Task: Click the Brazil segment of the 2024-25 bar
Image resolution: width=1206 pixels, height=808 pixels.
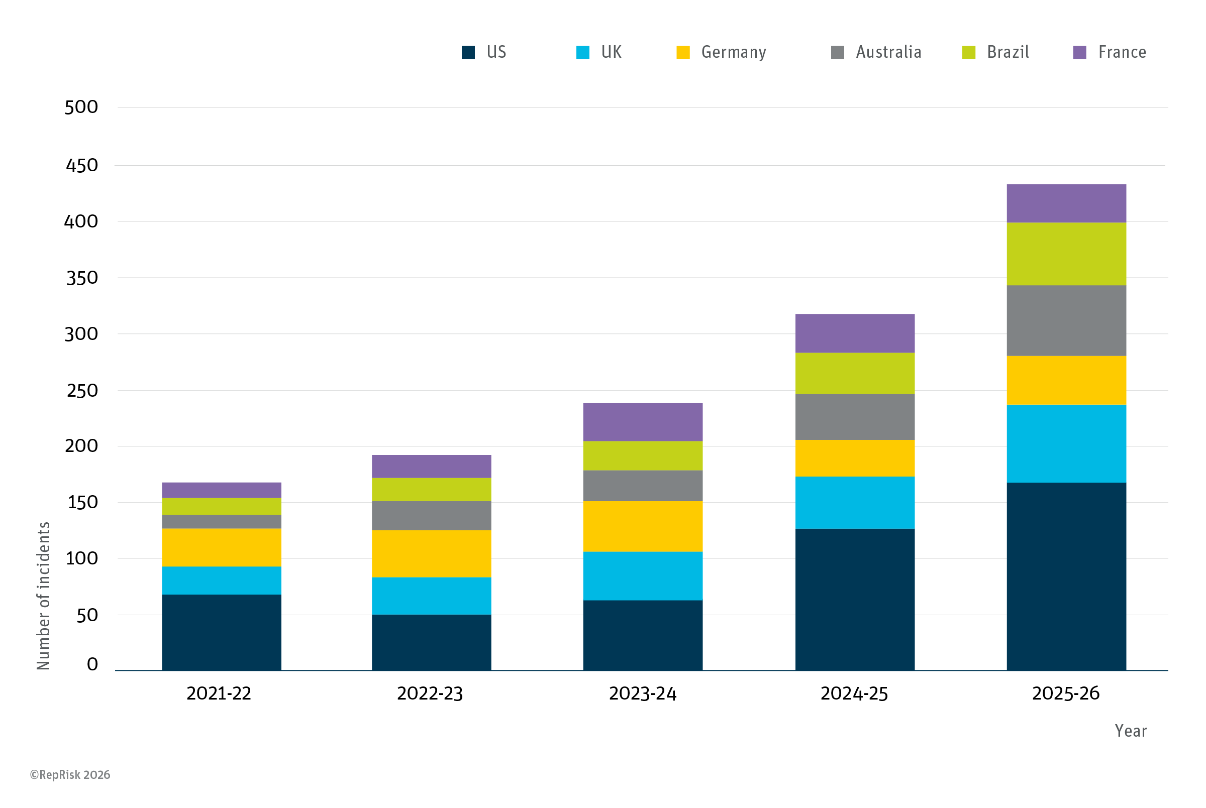Action: [855, 374]
